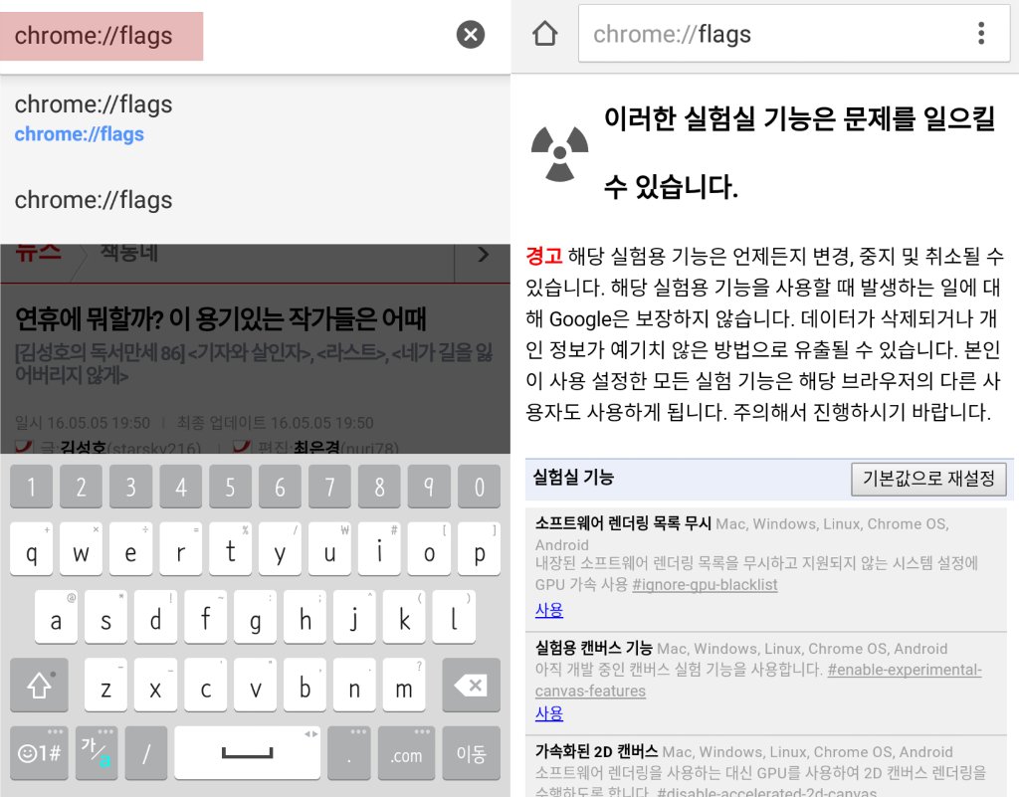1019x797 pixels.
Task: Tap the space bar key
Action: point(247,753)
